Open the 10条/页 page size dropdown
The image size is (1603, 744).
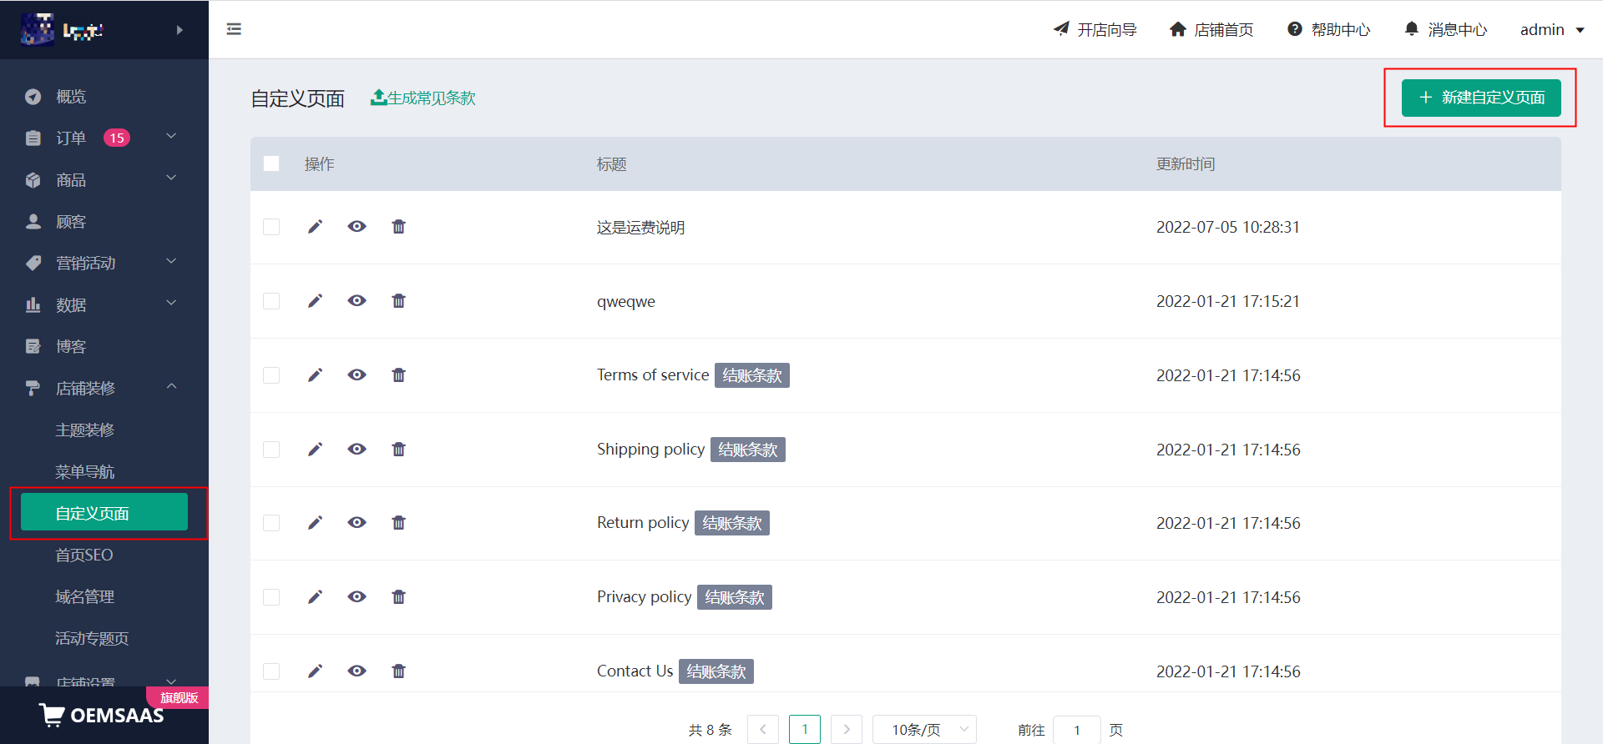coord(924,730)
